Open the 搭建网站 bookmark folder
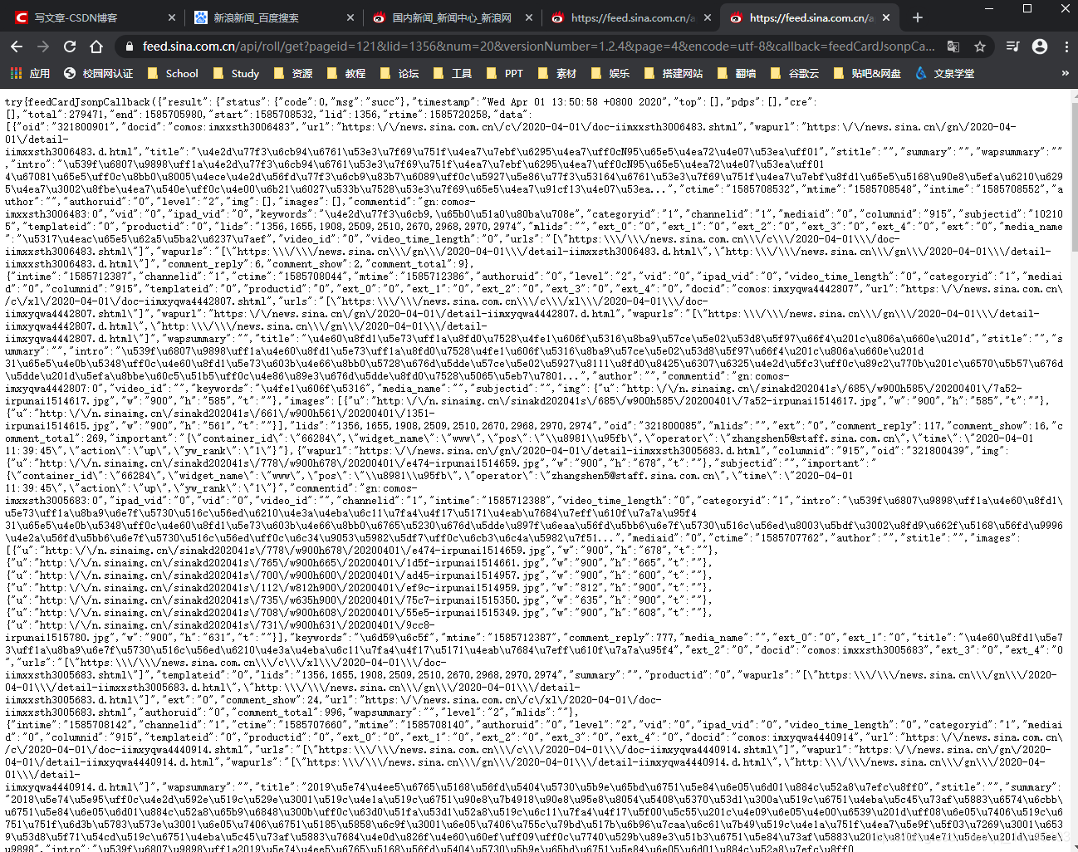The image size is (1078, 852). coord(674,73)
